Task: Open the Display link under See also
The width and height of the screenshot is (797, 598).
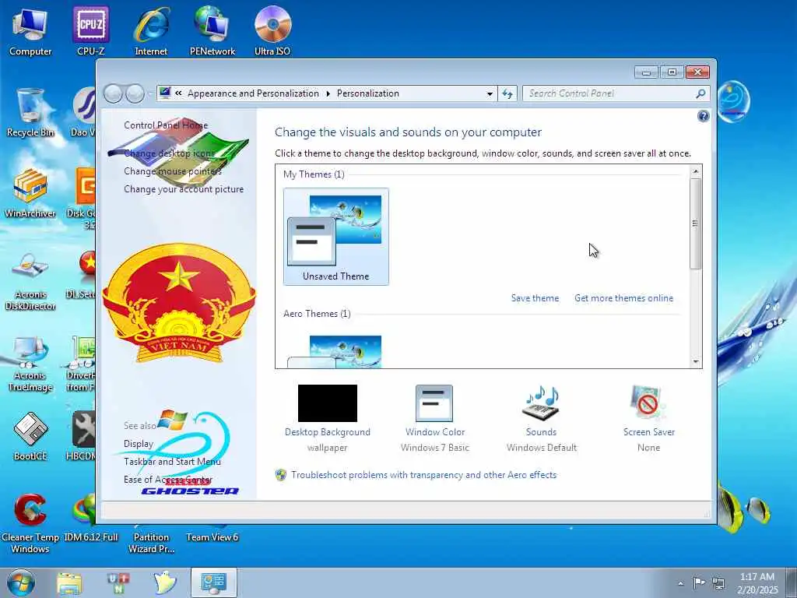Action: point(139,443)
